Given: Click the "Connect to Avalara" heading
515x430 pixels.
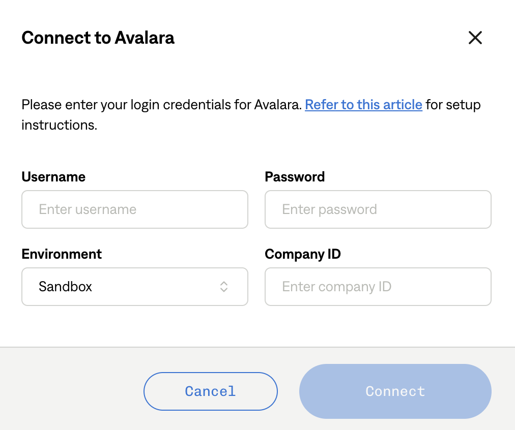Looking at the screenshot, I should [x=98, y=38].
